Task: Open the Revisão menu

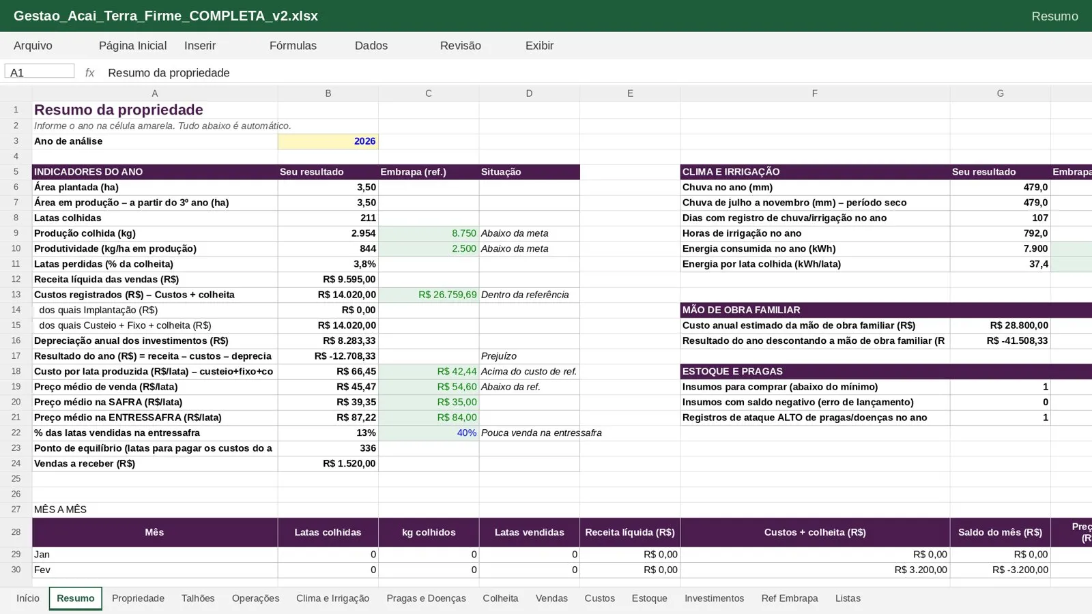Action: (461, 46)
